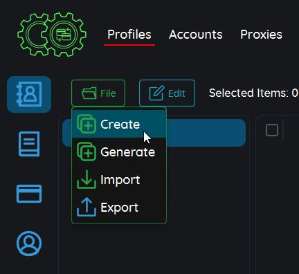The width and height of the screenshot is (299, 274).
Task: Switch to the Accounts tab
Action: [x=196, y=35]
